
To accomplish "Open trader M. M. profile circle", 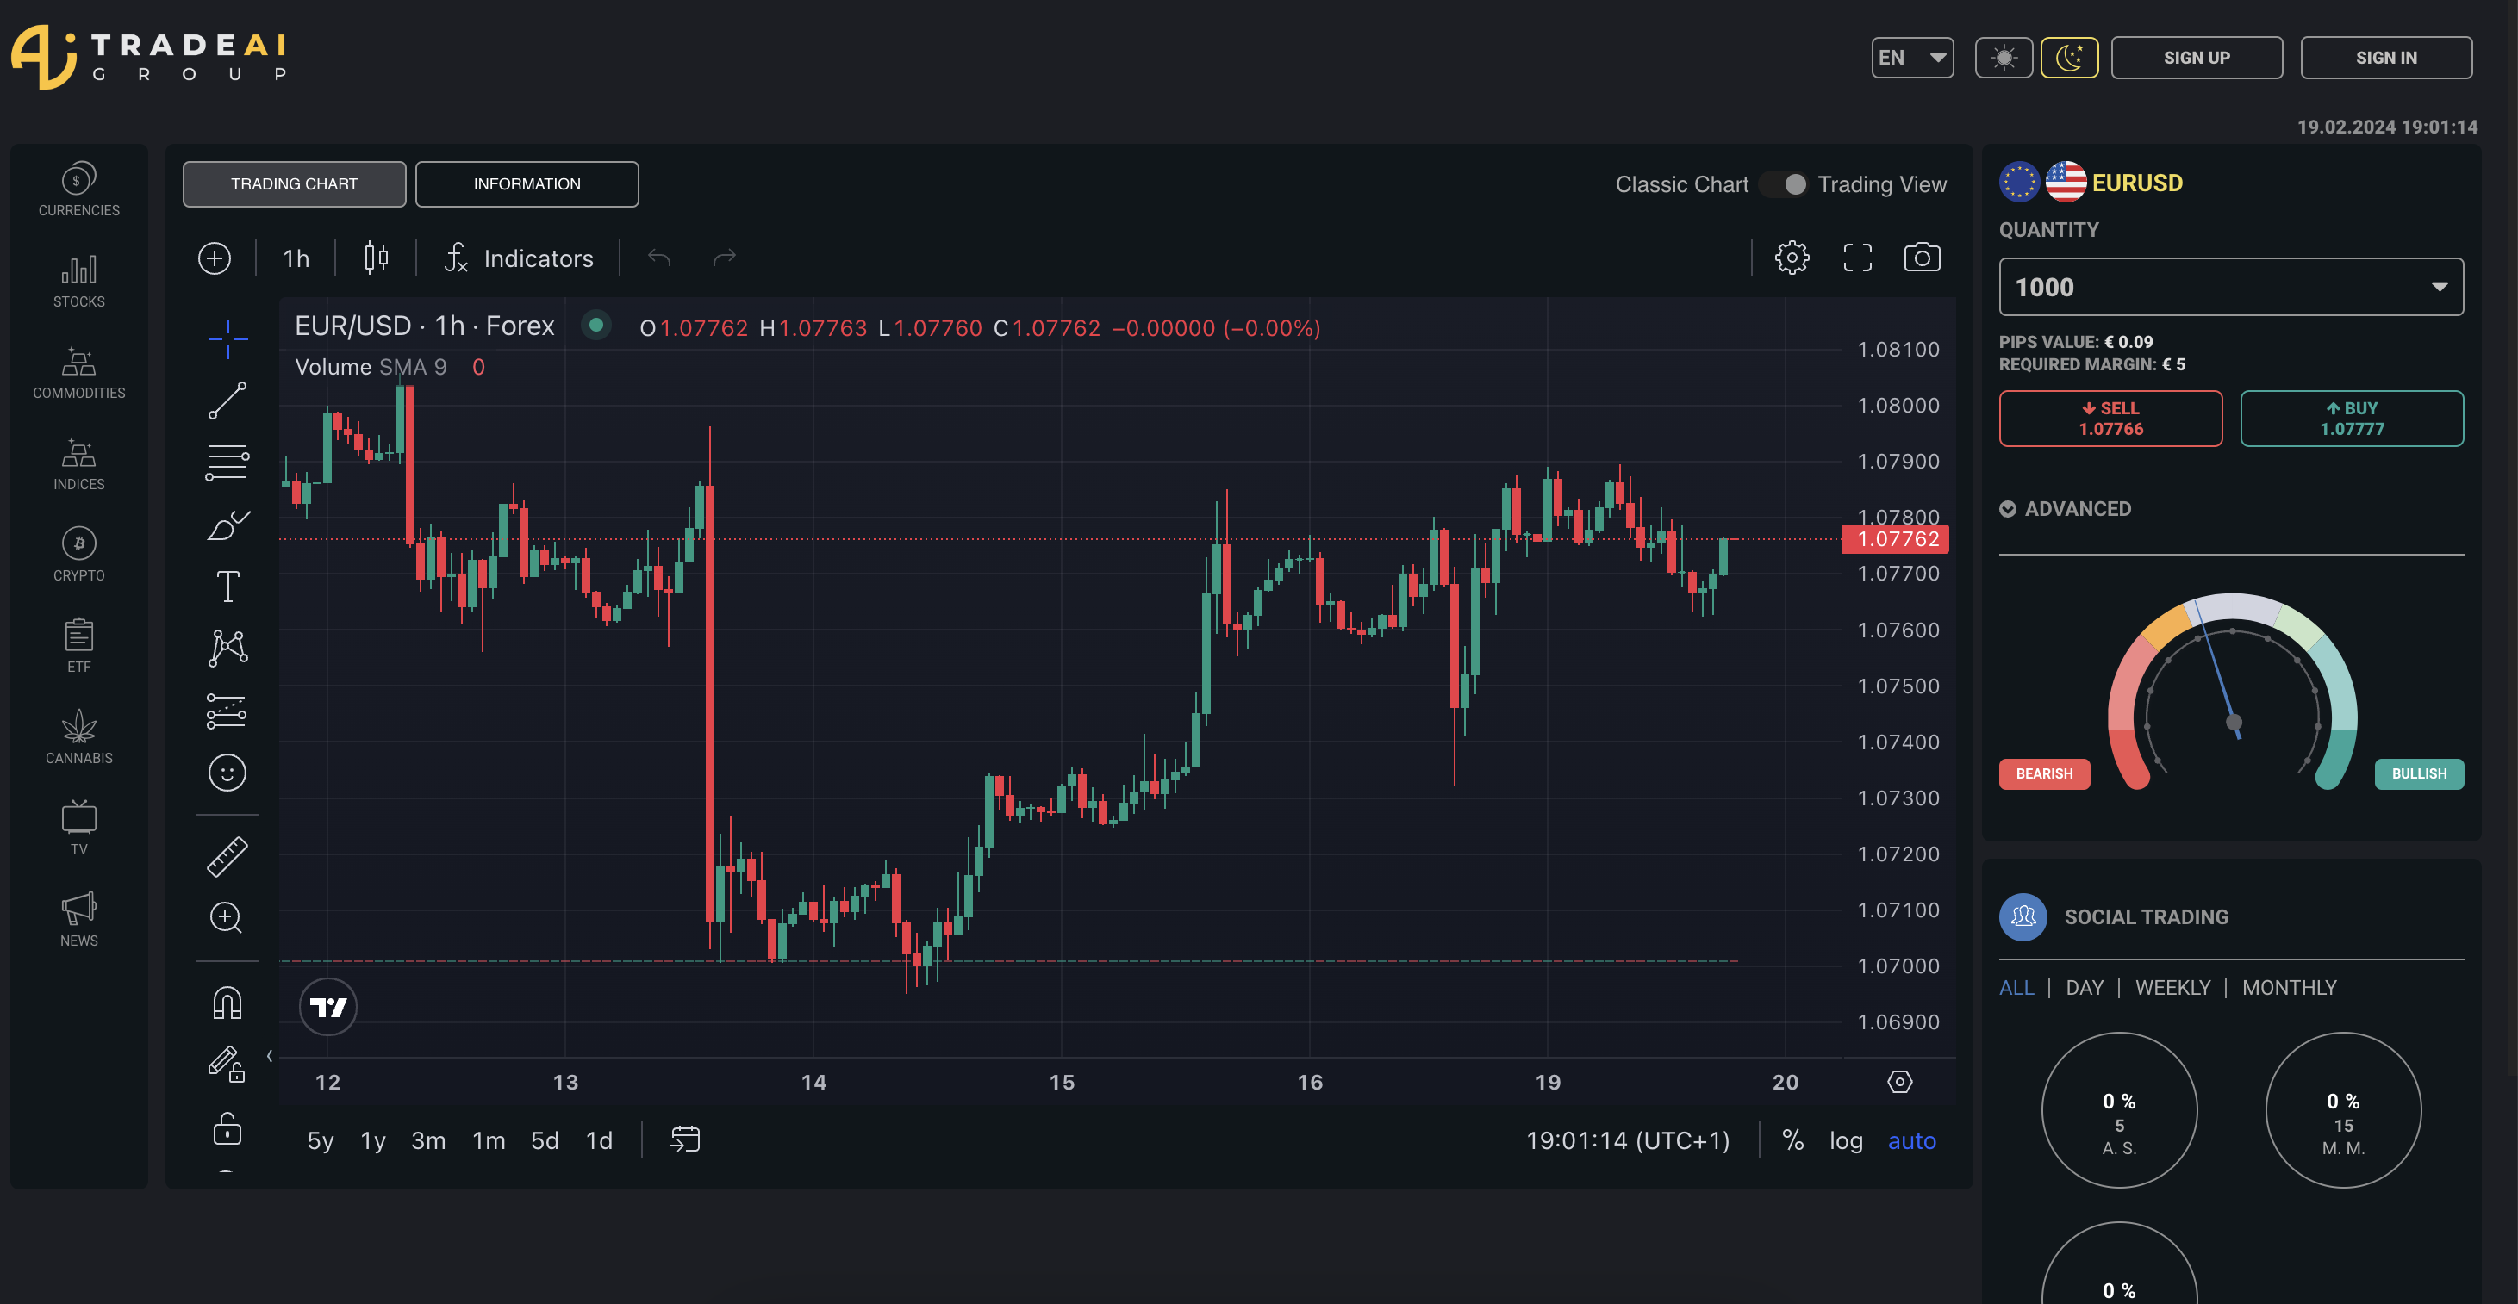I will point(2343,1110).
